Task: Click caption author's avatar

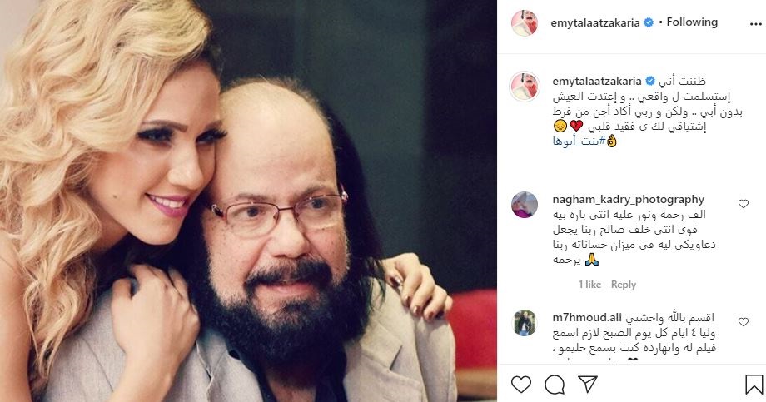Action: 525,86
